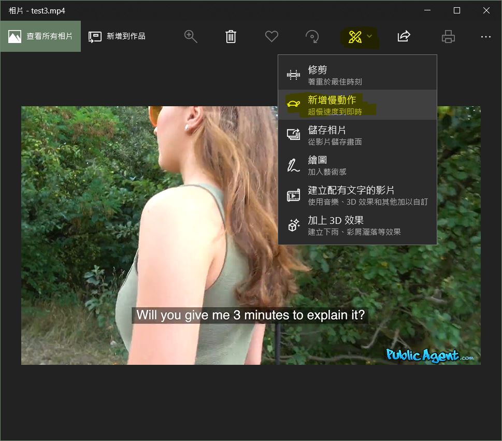This screenshot has height=441, width=502.
Task: Share the video using the share icon
Action: pyautogui.click(x=404, y=36)
